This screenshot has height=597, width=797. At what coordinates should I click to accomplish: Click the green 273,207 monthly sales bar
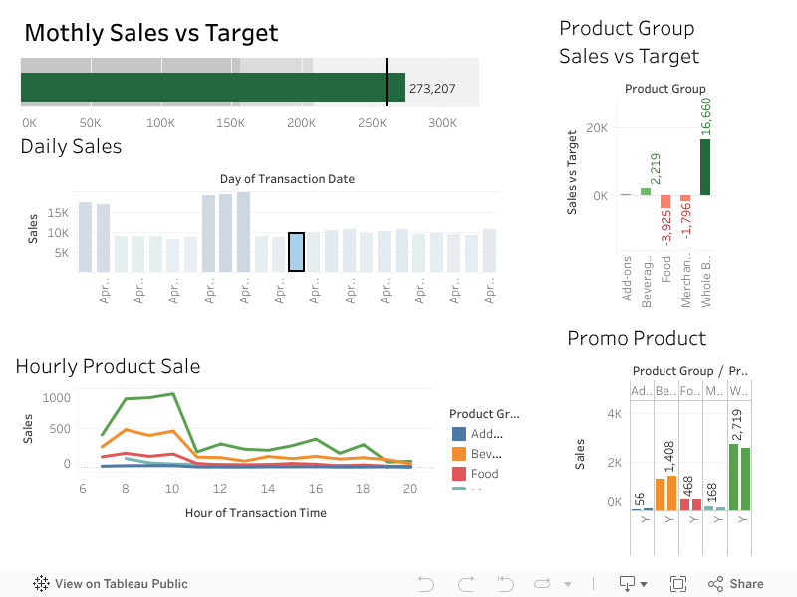click(212, 88)
